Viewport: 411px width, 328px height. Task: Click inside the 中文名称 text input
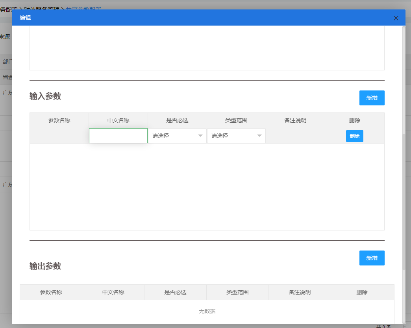(x=118, y=135)
